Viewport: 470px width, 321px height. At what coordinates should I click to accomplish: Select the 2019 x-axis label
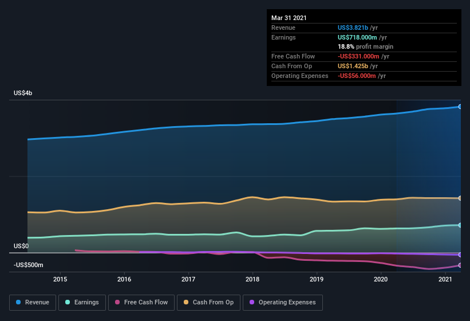[x=317, y=279]
